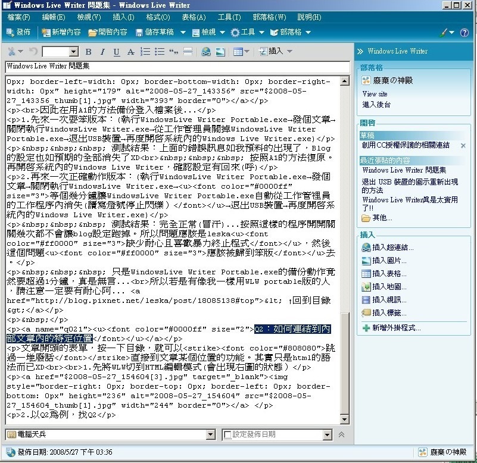Click 插入標籤 in sidebar
The image size is (477, 463).
tap(384, 313)
